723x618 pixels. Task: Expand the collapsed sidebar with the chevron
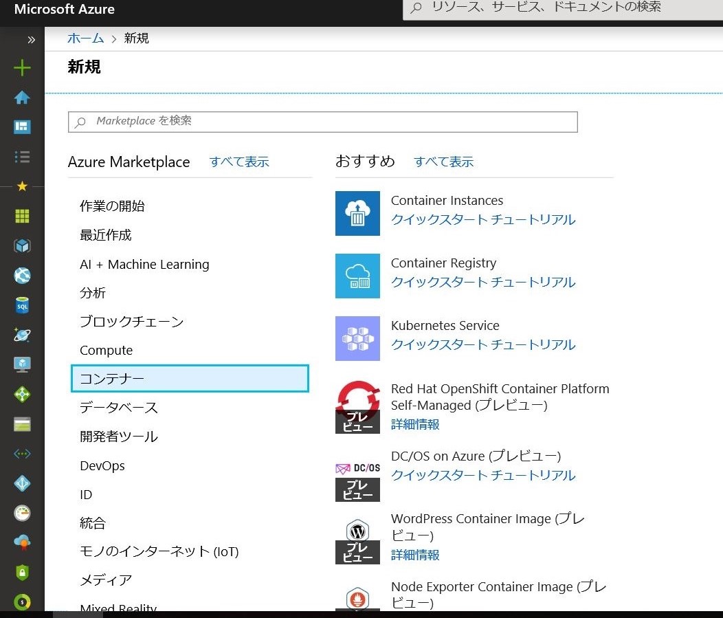pos(31,39)
